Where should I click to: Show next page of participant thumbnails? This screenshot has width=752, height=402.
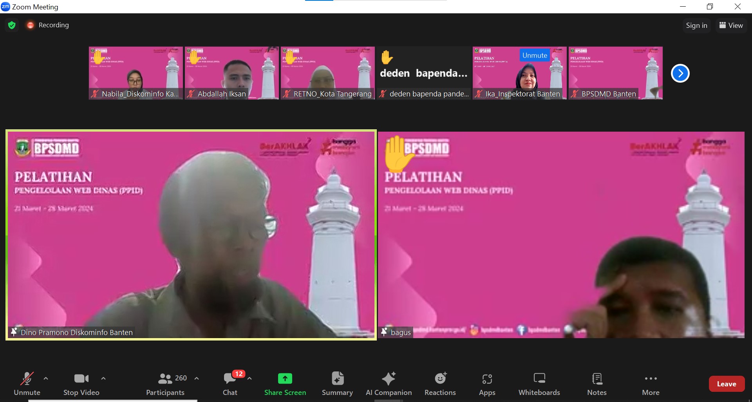tap(680, 73)
